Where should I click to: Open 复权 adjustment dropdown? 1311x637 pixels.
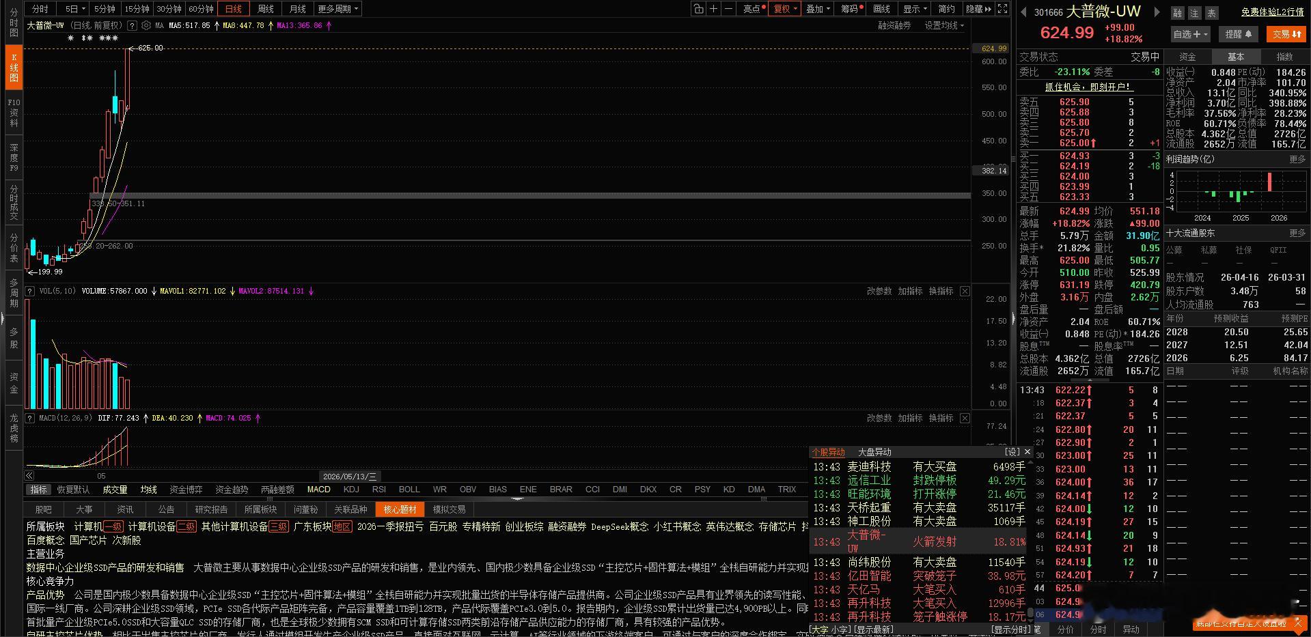pos(785,9)
